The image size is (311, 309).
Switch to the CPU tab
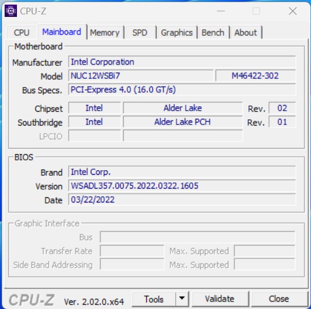tap(22, 32)
